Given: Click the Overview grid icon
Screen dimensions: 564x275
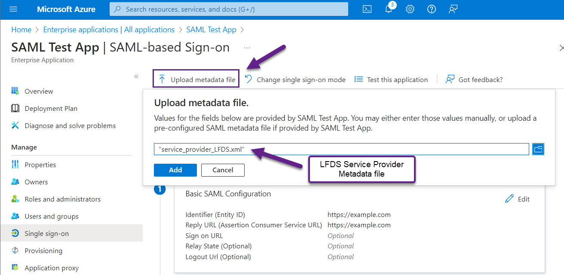Looking at the screenshot, I should click(x=15, y=91).
